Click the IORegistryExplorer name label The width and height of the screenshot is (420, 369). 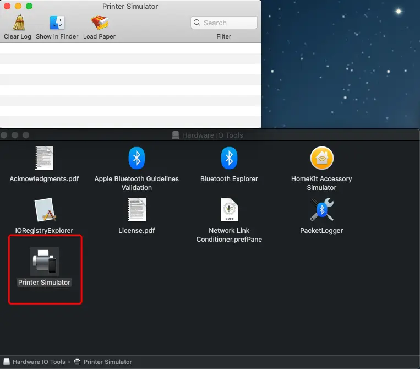pos(44,230)
